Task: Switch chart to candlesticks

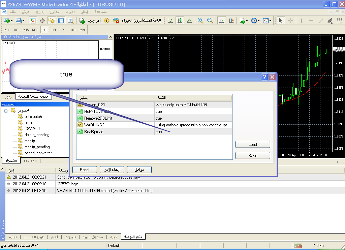Action: tap(180, 21)
